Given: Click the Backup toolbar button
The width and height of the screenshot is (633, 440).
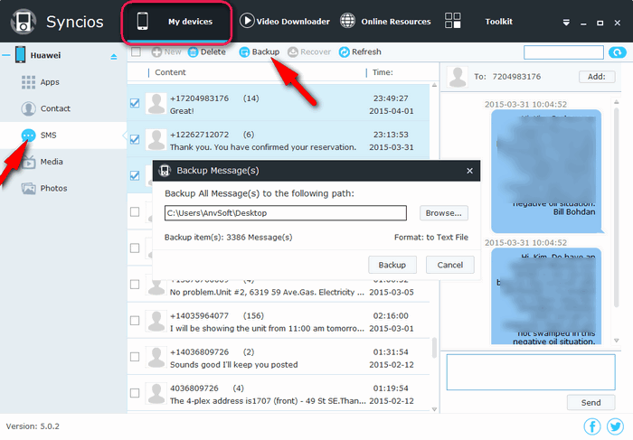Looking at the screenshot, I should (x=260, y=52).
